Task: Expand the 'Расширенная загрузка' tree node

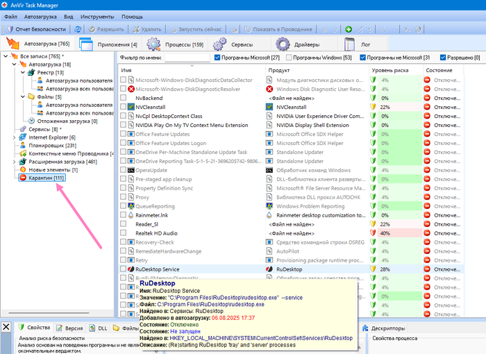Action: tap(14, 162)
